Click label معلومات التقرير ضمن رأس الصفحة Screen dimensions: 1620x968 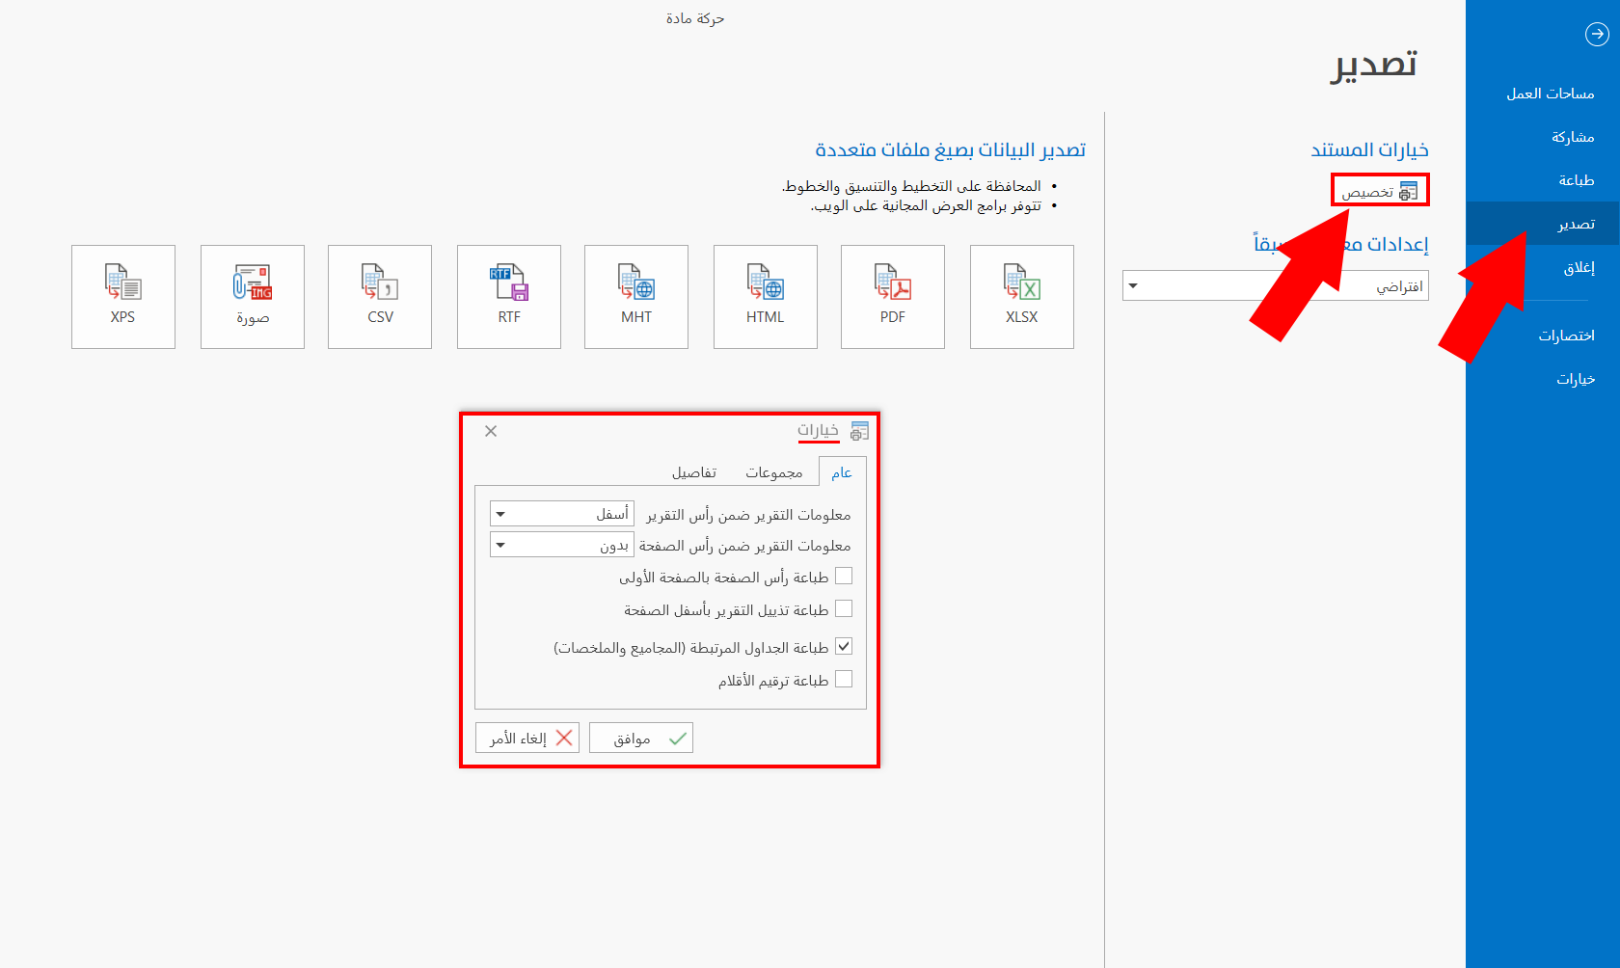coord(744,546)
